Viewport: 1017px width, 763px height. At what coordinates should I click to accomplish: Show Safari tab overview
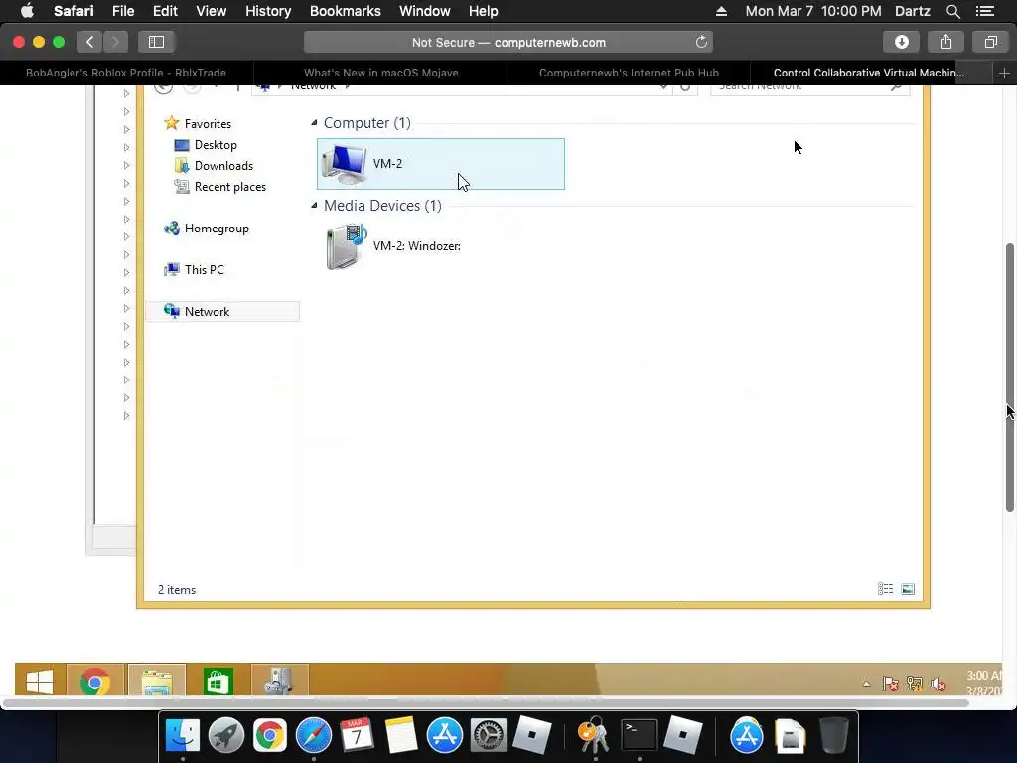990,42
